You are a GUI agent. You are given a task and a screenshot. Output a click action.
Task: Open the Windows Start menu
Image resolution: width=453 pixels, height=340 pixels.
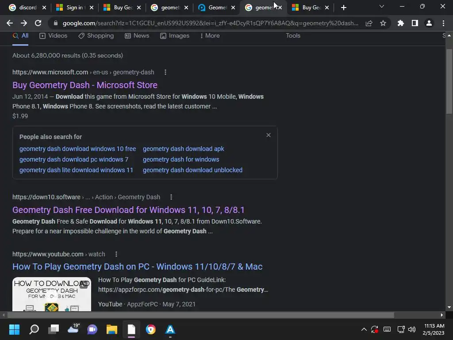[14, 329]
